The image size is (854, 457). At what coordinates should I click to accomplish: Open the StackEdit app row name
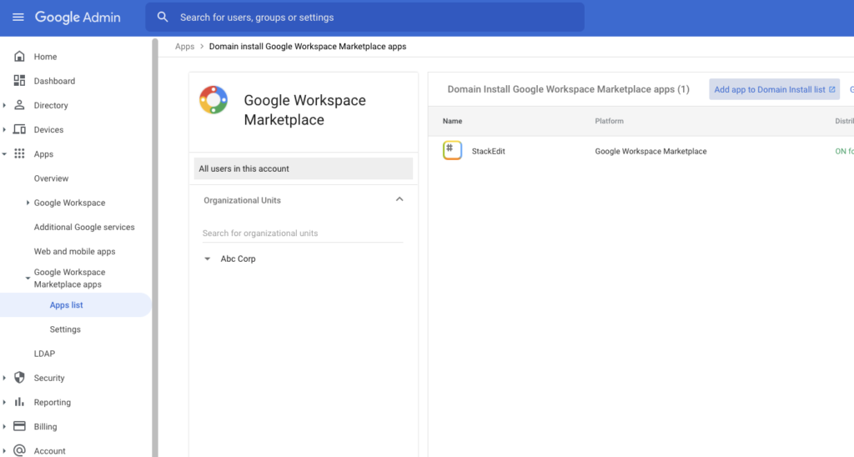(488, 152)
